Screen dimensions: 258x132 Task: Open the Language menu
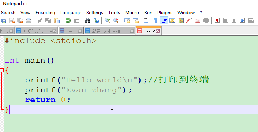point(71,13)
